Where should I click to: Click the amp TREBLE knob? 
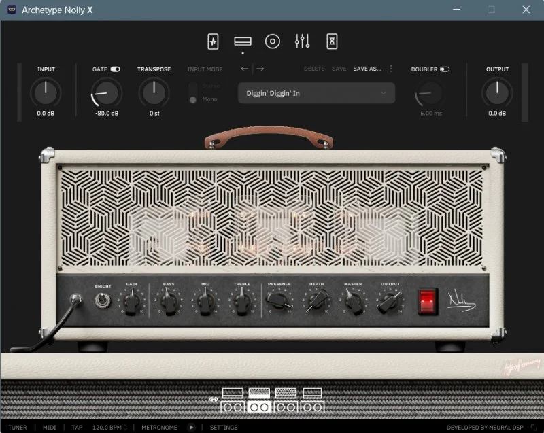pos(242,302)
